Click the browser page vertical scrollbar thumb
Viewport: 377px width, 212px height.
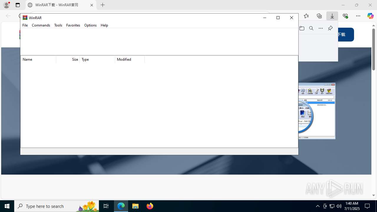pyautogui.click(x=373, y=49)
